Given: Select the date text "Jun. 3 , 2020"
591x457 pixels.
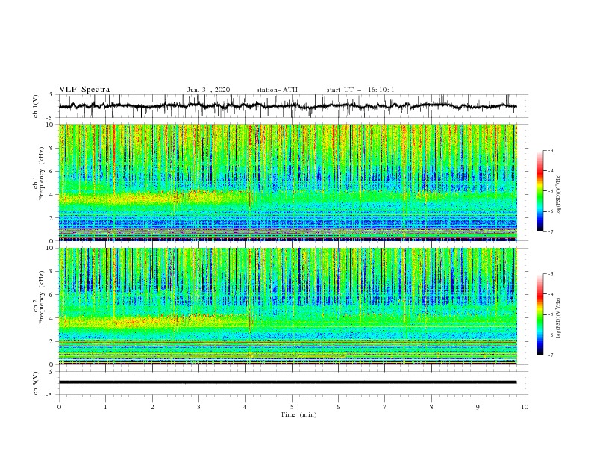Looking at the screenshot, I should [x=208, y=90].
